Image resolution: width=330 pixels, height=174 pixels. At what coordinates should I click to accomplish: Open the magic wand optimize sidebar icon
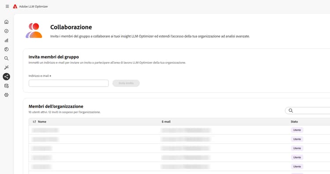(x=7, y=68)
